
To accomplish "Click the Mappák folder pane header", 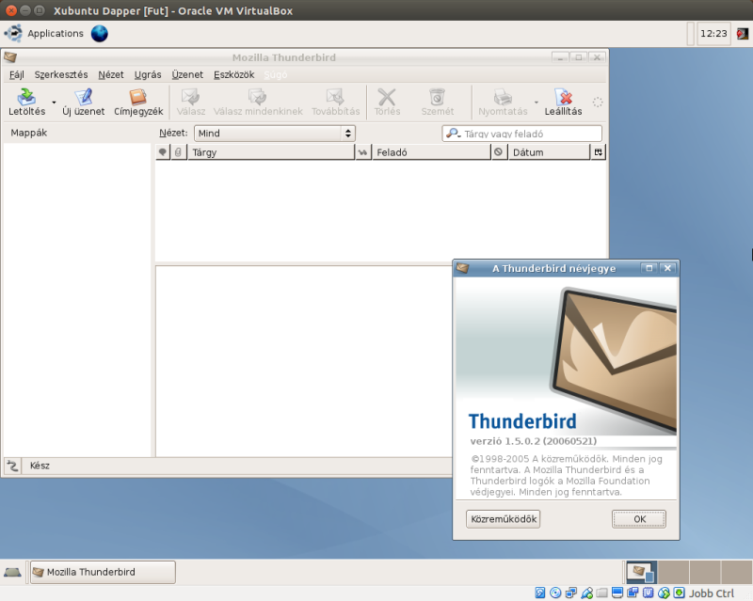I will 29,133.
